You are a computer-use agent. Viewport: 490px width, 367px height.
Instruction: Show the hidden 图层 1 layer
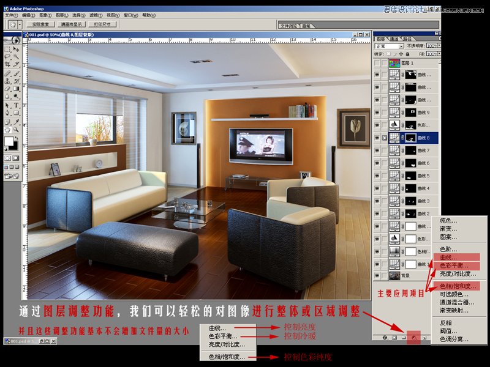pyautogui.click(x=377, y=62)
